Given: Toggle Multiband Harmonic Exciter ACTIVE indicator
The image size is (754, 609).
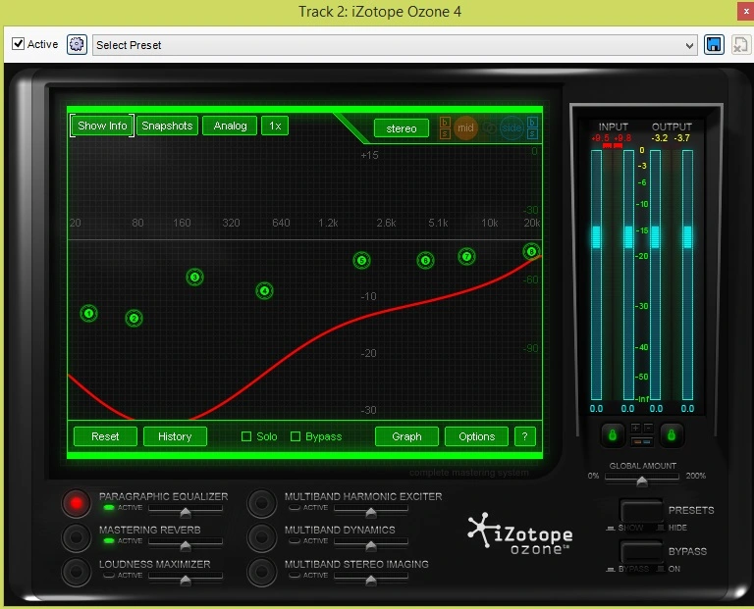Looking at the screenshot, I should (295, 507).
